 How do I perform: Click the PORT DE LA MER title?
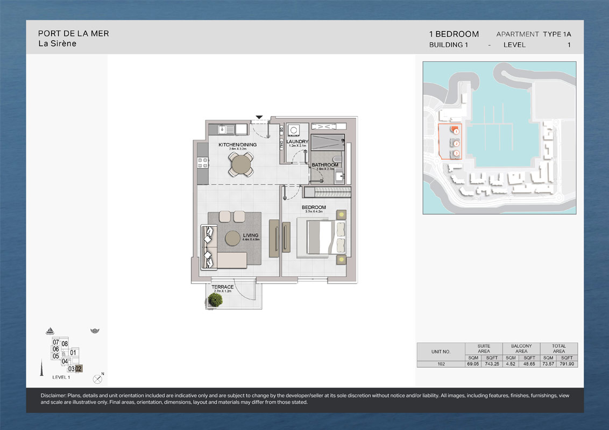[74, 33]
